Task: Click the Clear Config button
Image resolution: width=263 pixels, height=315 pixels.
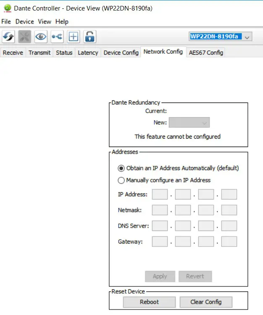Action: (206, 302)
